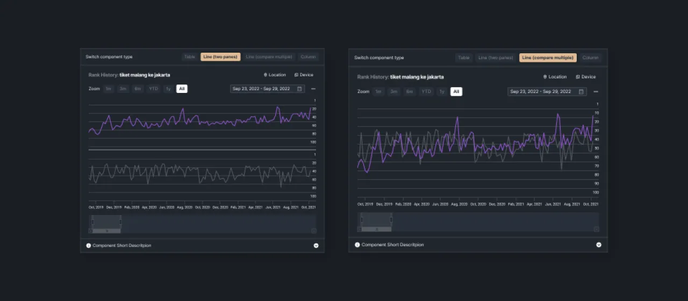Select 1y zoom in the compare-multiple panel

click(x=442, y=91)
